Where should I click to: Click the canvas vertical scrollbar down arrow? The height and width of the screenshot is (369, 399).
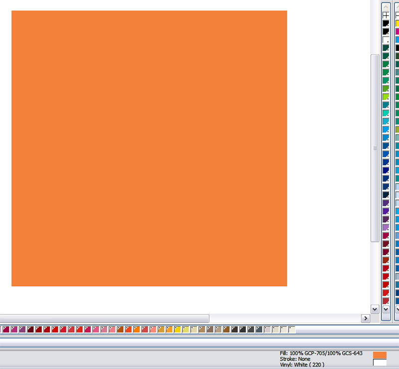pyautogui.click(x=375, y=310)
